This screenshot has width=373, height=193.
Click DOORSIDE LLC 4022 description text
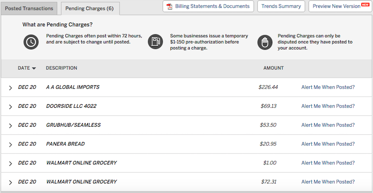[71, 106]
